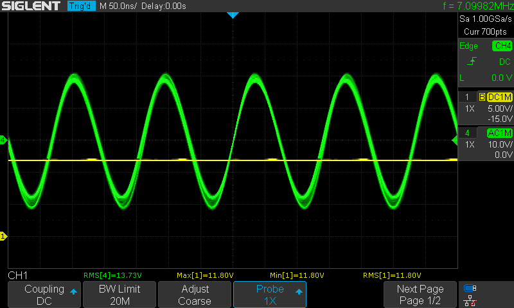514x308 pixels.
Task: Click the Delay:0.00s readout
Action: click(164, 6)
